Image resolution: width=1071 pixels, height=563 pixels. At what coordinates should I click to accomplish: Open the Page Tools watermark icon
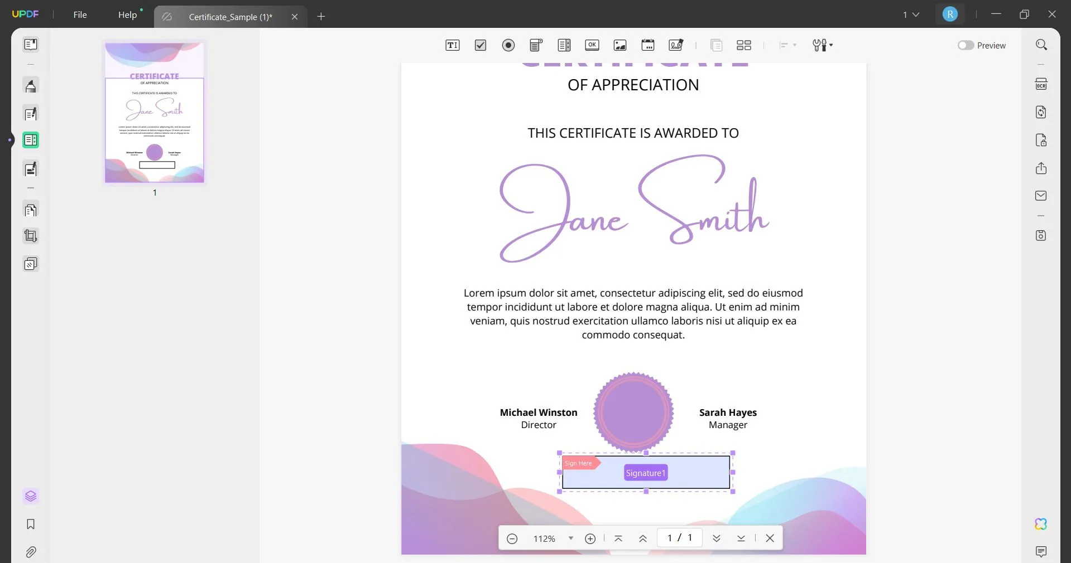point(31,264)
